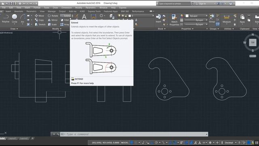This screenshot has width=259, height=146.
Task: Switch to the Express Tools ribbon tab
Action: (x=94, y=11)
